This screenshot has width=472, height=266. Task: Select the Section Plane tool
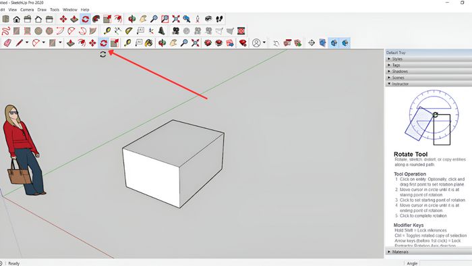coord(312,43)
